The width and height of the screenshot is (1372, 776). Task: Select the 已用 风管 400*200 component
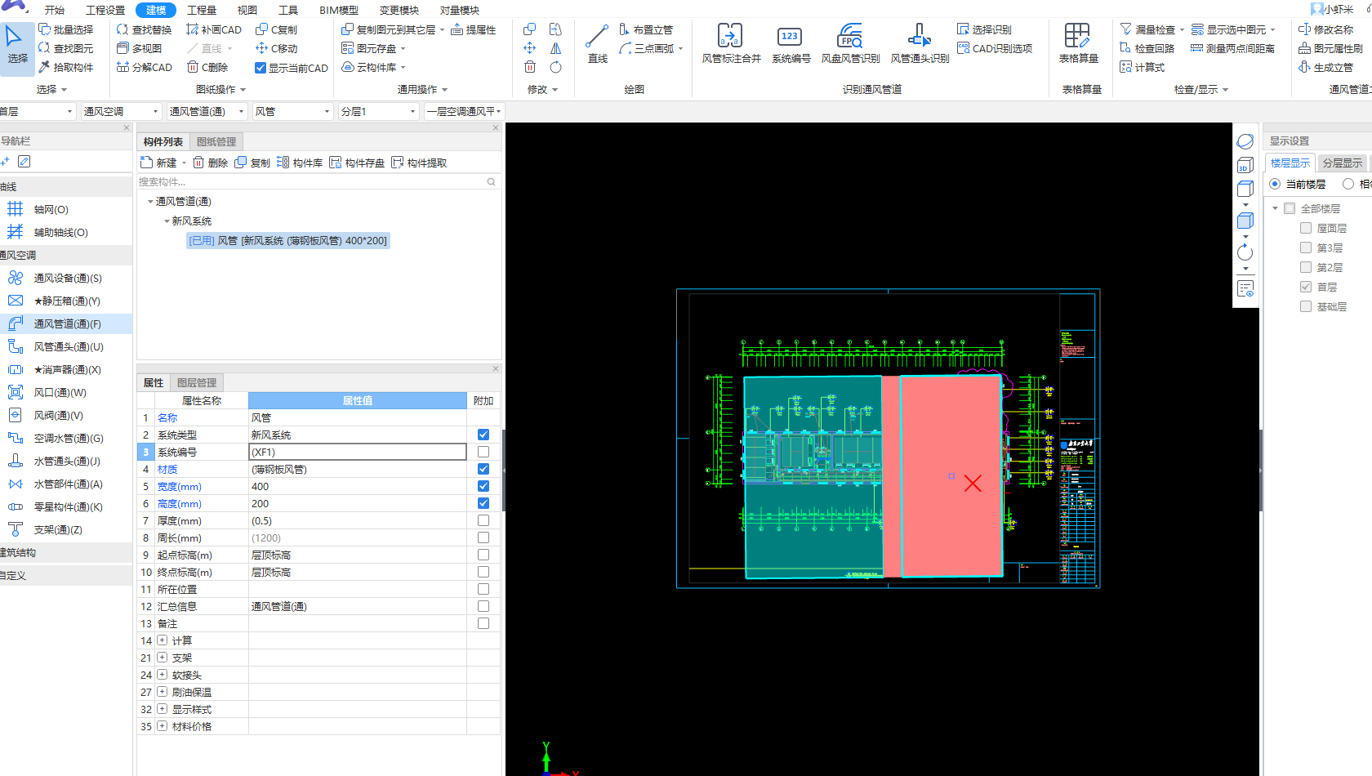pyautogui.click(x=287, y=241)
